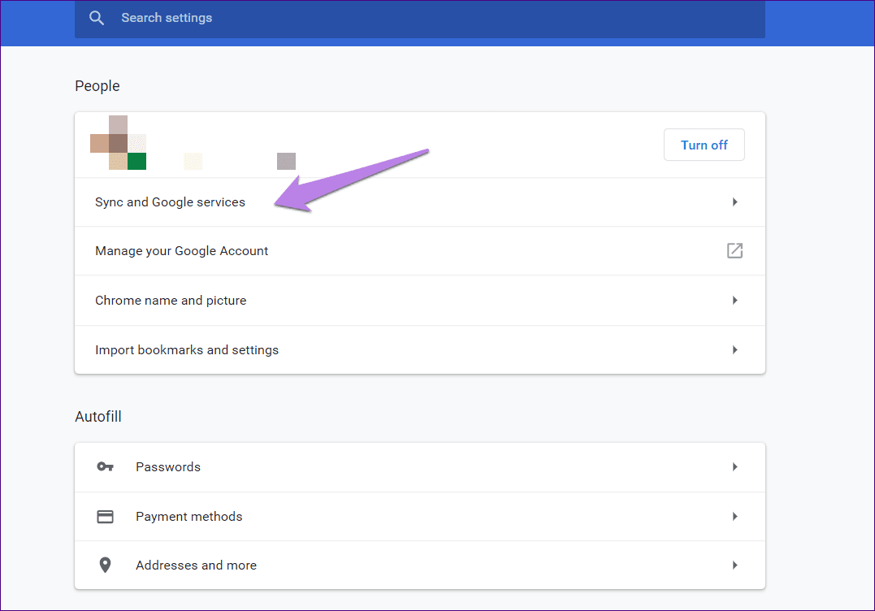
Task: Open Sync and Google services
Action: click(420, 202)
